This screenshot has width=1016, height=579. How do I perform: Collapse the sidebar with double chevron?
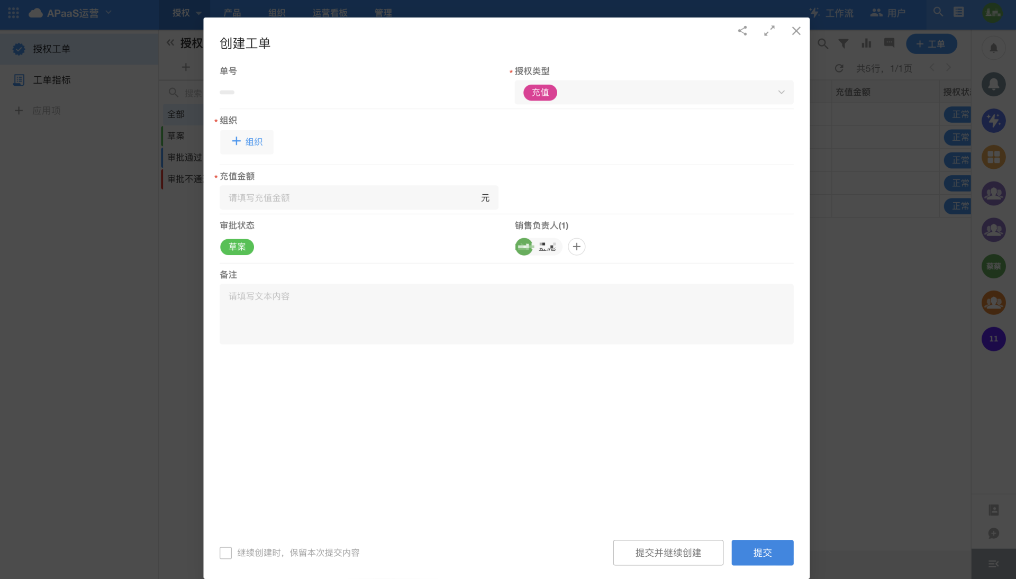[x=170, y=43]
